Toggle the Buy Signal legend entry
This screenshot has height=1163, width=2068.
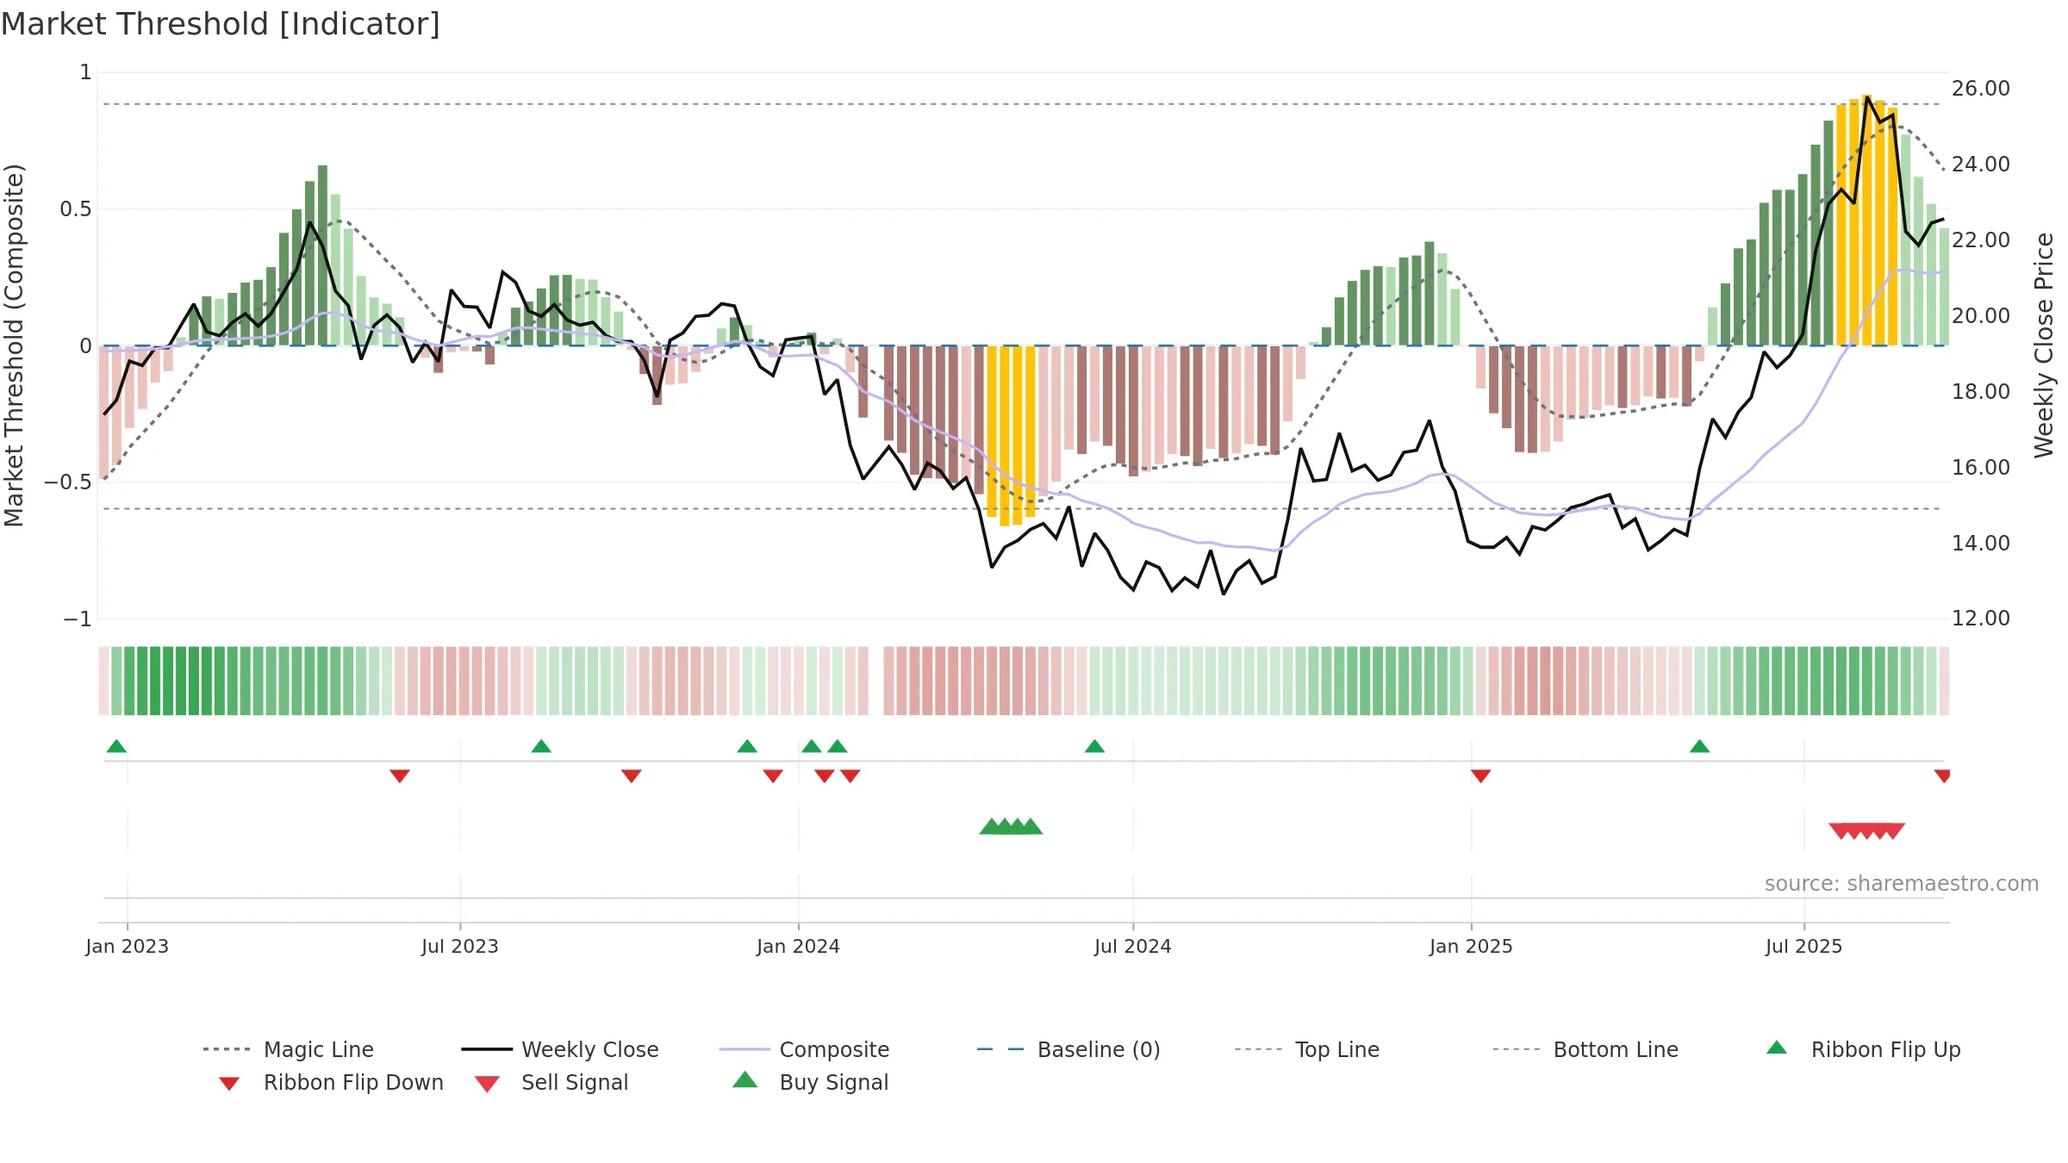tap(810, 1083)
